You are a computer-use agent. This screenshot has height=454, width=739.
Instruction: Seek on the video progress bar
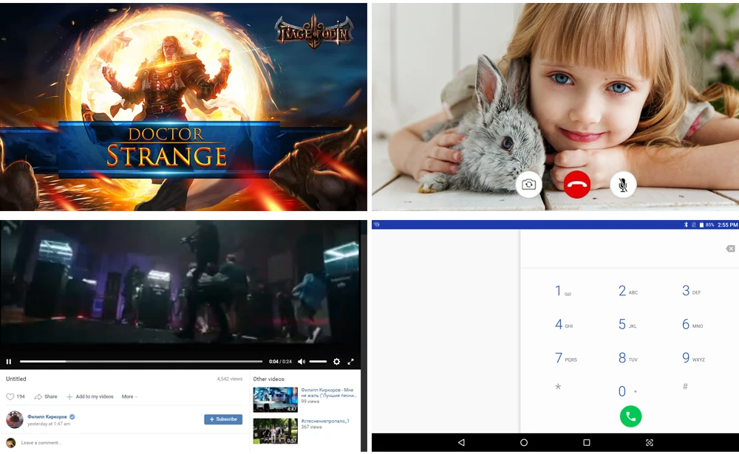pyautogui.click(x=141, y=362)
